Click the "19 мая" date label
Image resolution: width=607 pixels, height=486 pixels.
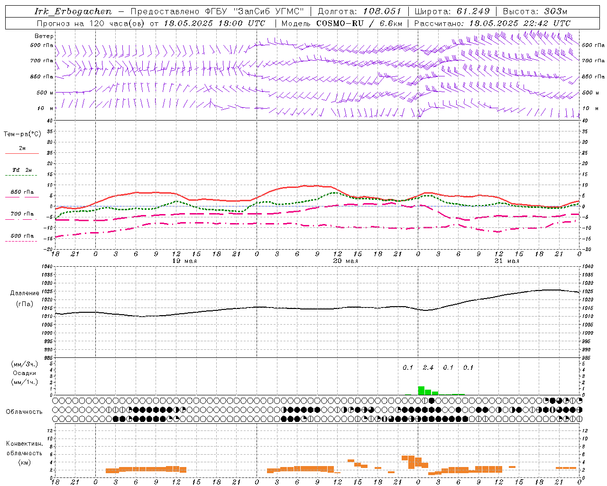click(x=184, y=261)
